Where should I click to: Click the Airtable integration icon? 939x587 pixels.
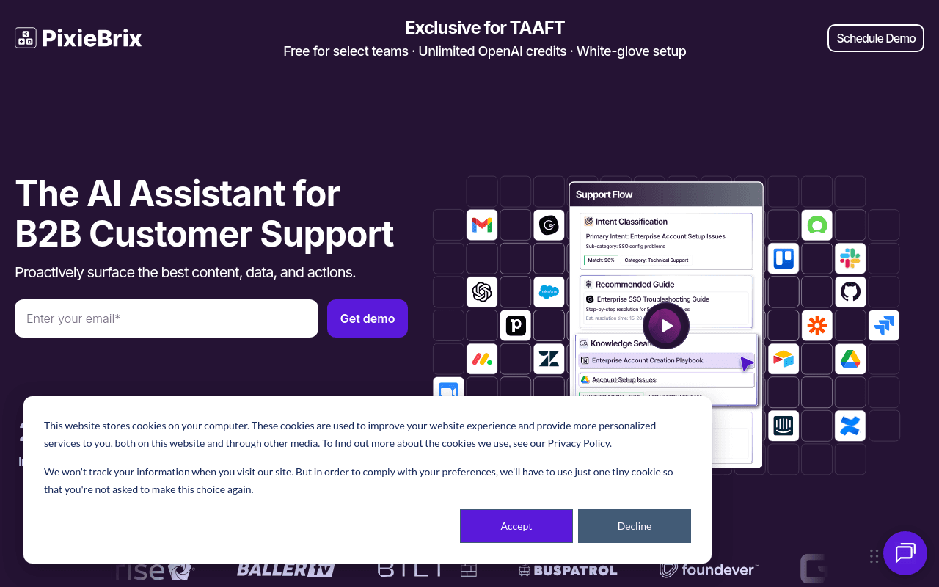click(783, 359)
